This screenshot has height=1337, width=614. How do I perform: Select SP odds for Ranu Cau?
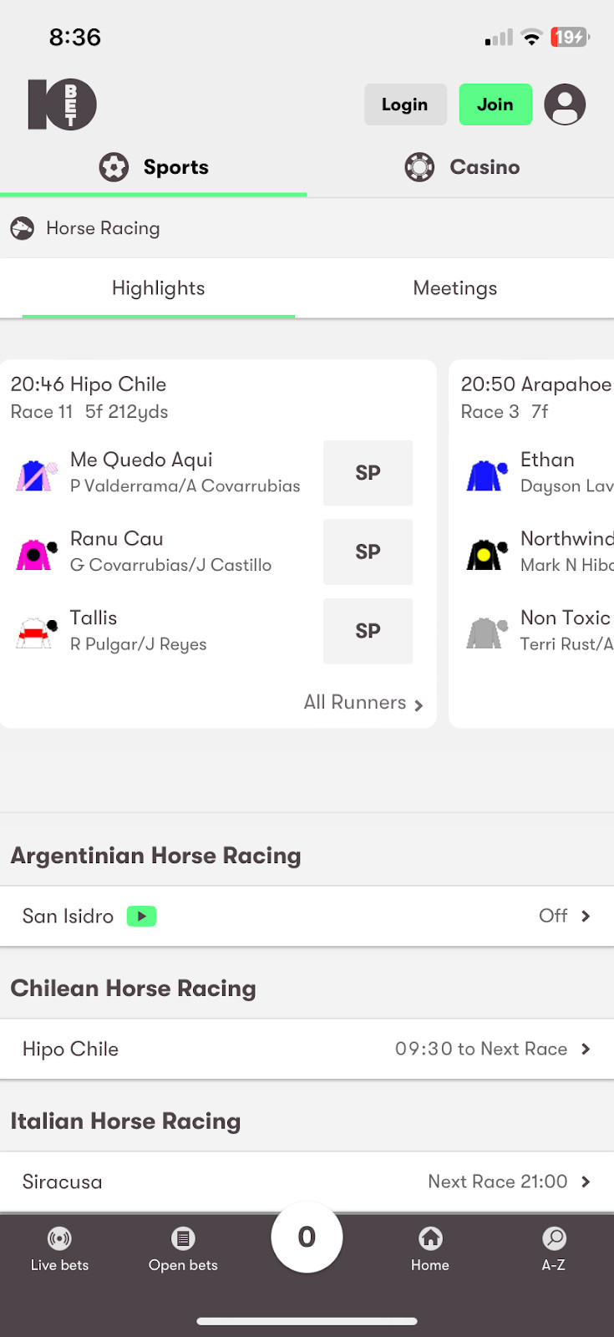point(368,552)
